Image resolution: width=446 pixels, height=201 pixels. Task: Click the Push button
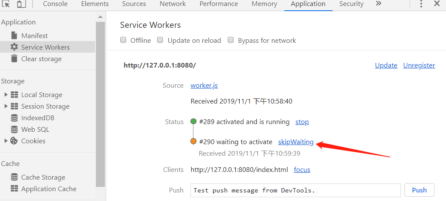(x=419, y=190)
